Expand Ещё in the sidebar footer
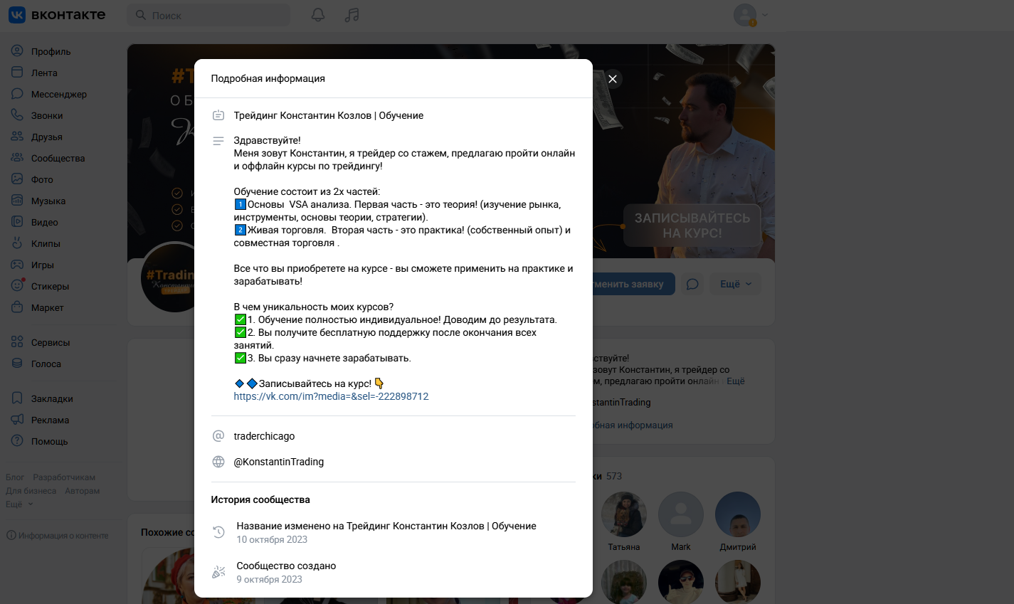1014x604 pixels. [19, 504]
